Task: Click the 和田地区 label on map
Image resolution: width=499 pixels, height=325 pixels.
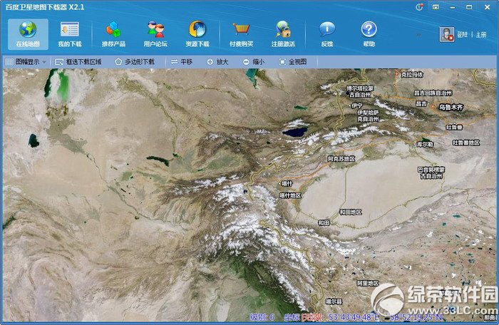Action: coord(351,212)
